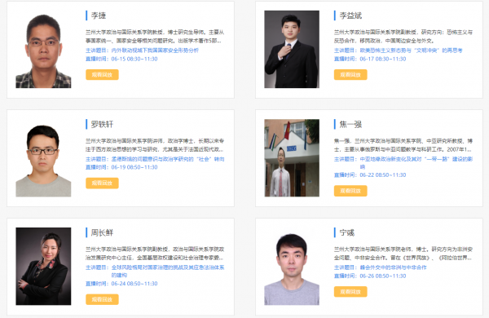The height and width of the screenshot is (318, 489).
Task: Click 观看回放 button under 李捷
Action: (x=102, y=74)
